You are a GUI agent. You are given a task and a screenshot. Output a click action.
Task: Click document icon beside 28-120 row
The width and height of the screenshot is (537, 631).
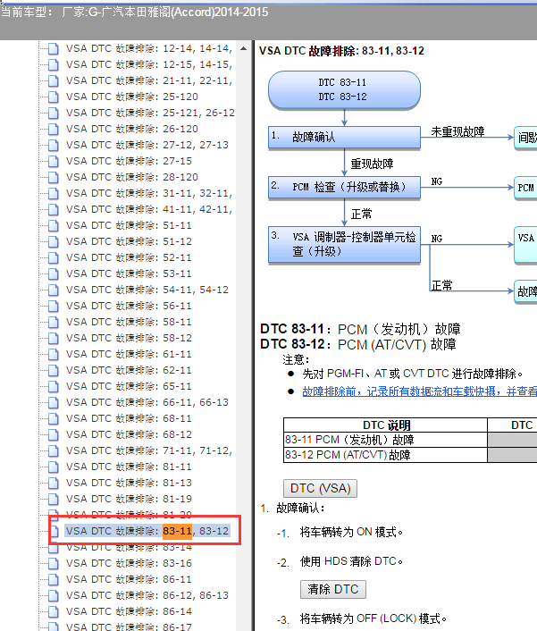pyautogui.click(x=53, y=177)
